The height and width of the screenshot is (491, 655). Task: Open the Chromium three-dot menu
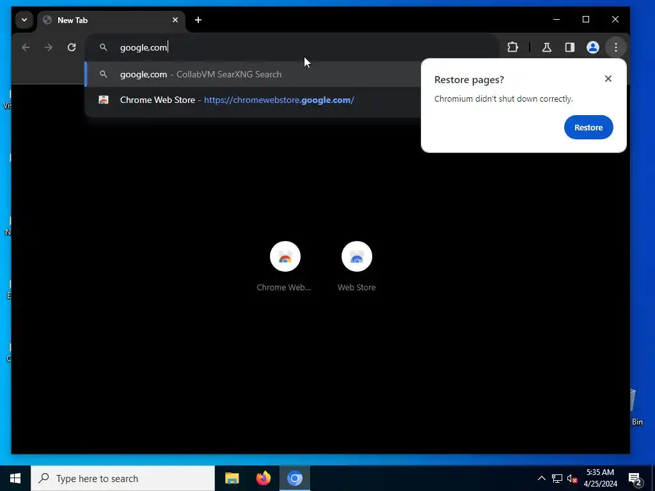616,47
